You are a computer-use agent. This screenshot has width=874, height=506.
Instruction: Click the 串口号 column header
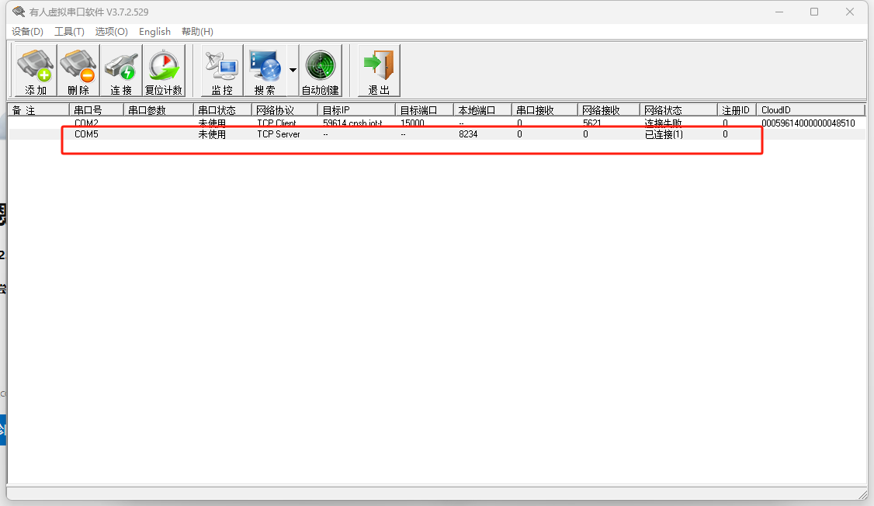(96, 109)
